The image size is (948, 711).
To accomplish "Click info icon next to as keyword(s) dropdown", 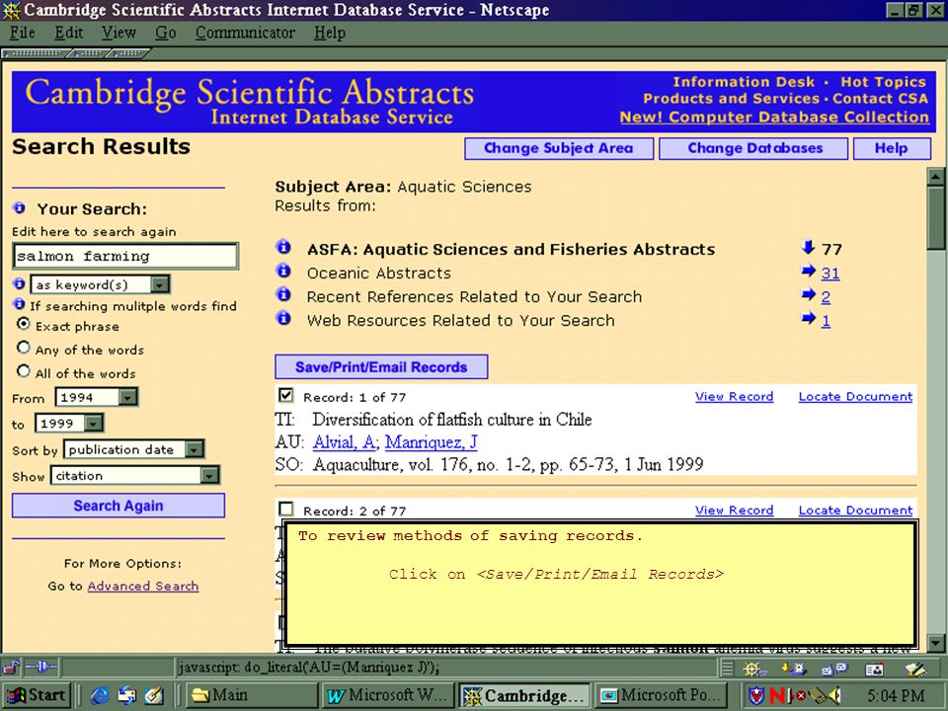I will tap(20, 283).
